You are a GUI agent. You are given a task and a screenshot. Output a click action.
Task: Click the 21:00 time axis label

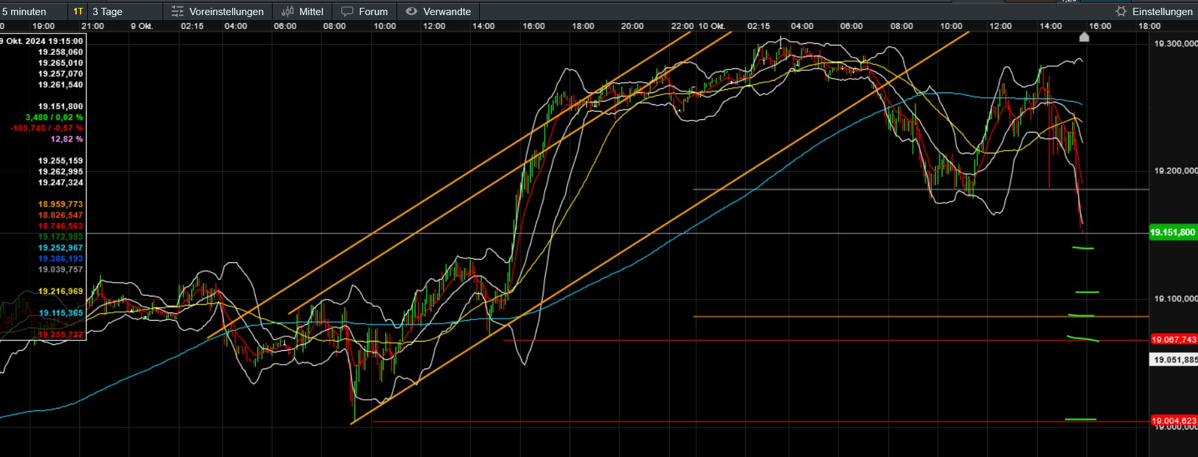[x=92, y=26]
